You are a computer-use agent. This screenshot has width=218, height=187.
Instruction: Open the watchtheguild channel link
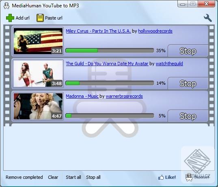tap(169, 64)
